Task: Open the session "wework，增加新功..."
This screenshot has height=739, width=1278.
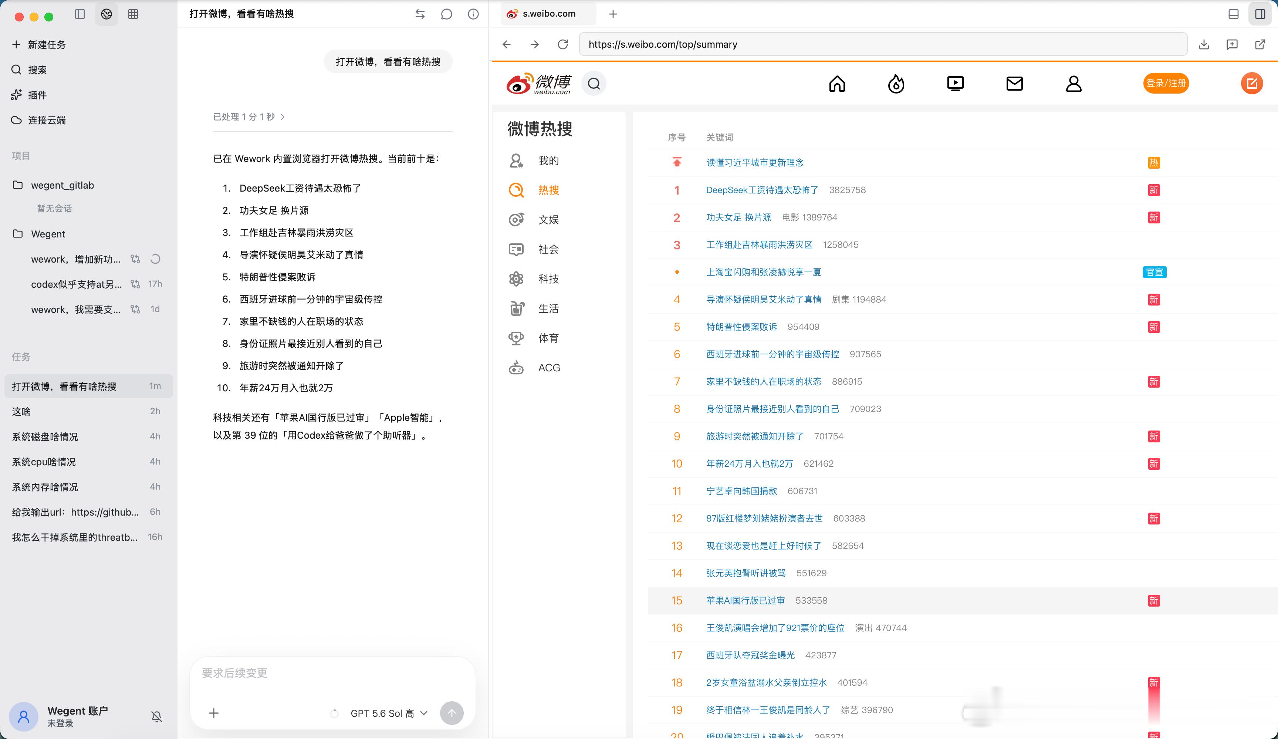Action: (x=75, y=259)
